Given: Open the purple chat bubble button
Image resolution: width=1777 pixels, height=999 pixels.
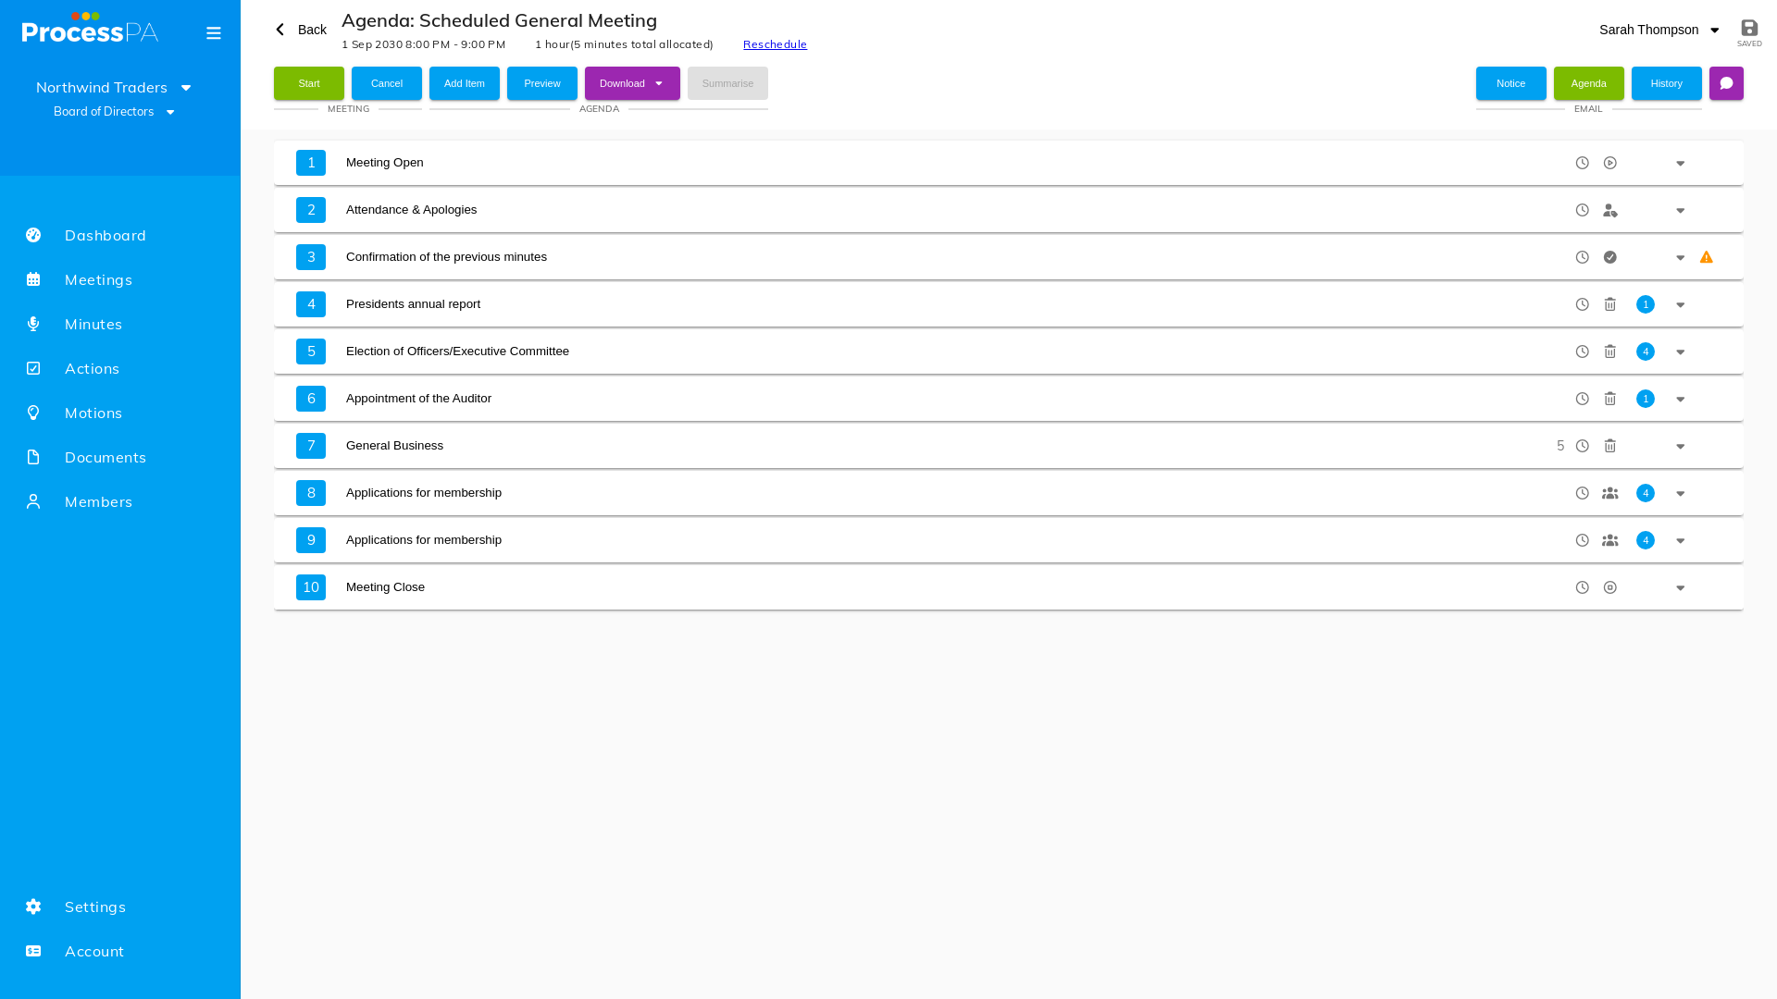Looking at the screenshot, I should pyautogui.click(x=1726, y=83).
